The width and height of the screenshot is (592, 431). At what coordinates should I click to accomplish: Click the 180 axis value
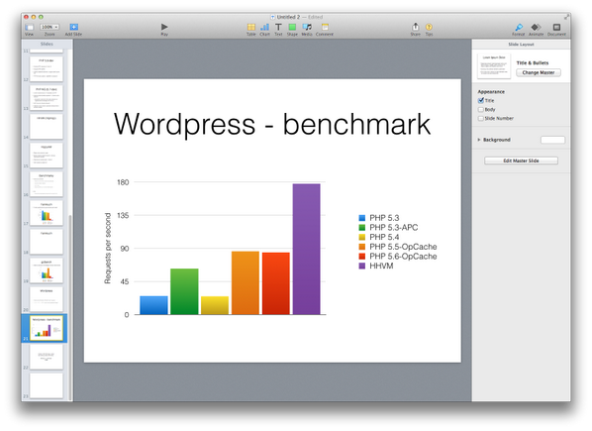123,182
